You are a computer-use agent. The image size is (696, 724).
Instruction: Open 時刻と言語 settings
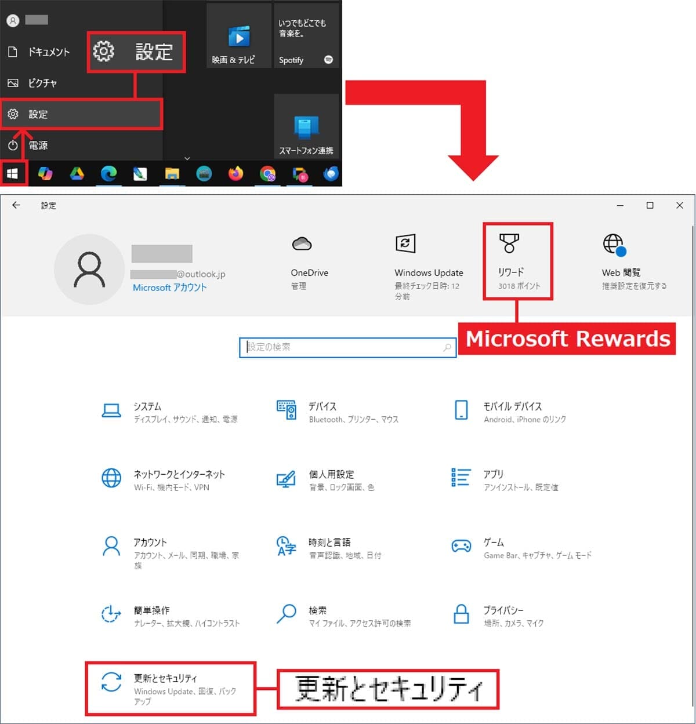click(x=329, y=548)
